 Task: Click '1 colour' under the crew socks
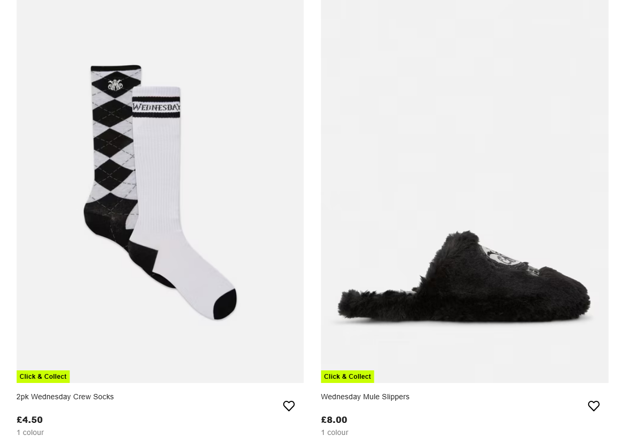pyautogui.click(x=30, y=432)
